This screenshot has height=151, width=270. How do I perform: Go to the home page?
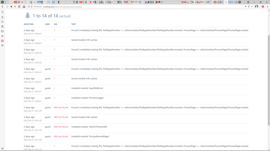point(24,7)
